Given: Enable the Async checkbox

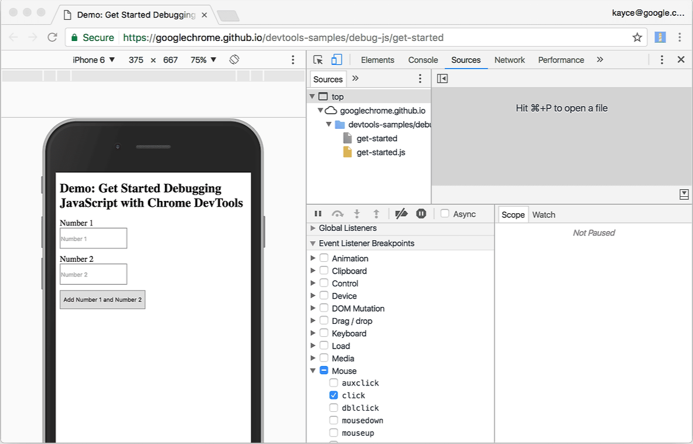Looking at the screenshot, I should [x=445, y=213].
